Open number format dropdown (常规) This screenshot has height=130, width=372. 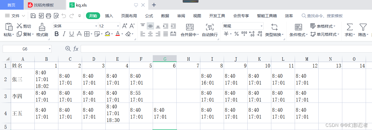261,26
